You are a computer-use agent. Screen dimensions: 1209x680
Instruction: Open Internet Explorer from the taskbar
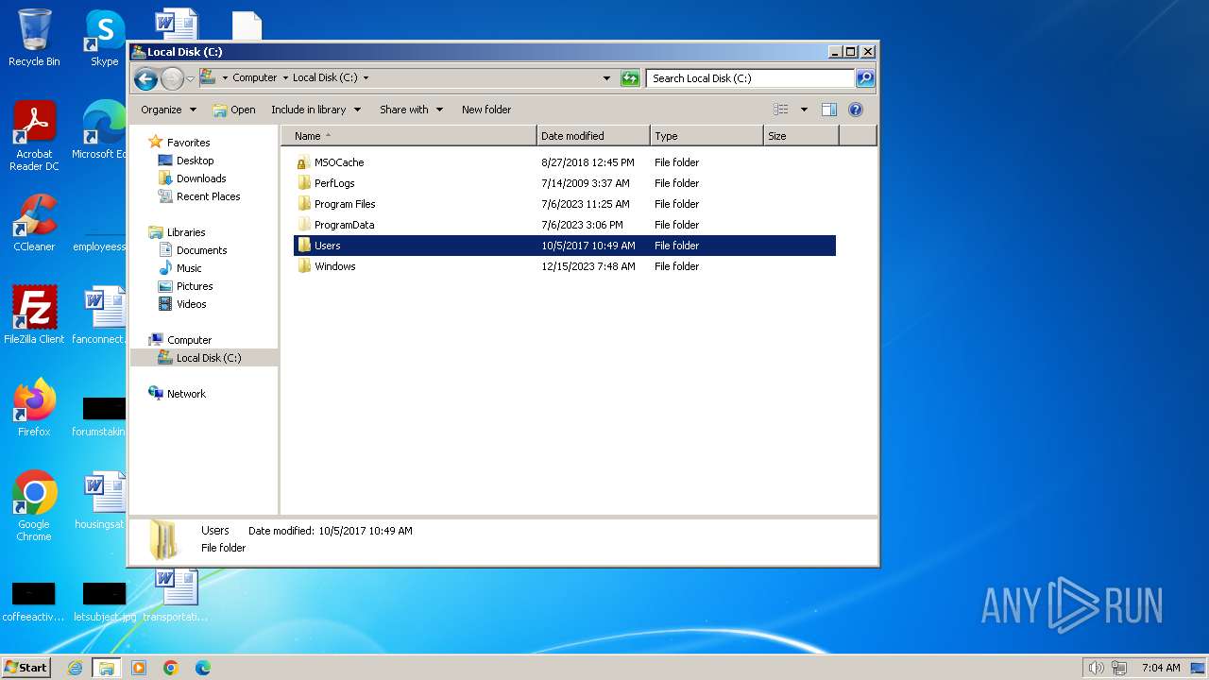click(76, 668)
